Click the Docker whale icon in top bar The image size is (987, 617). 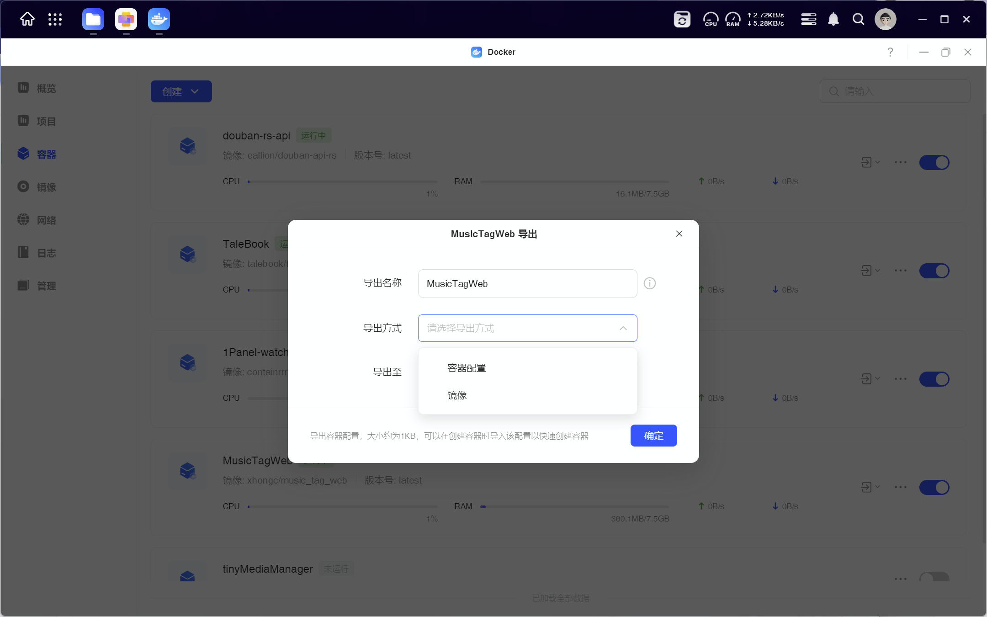[x=159, y=19]
